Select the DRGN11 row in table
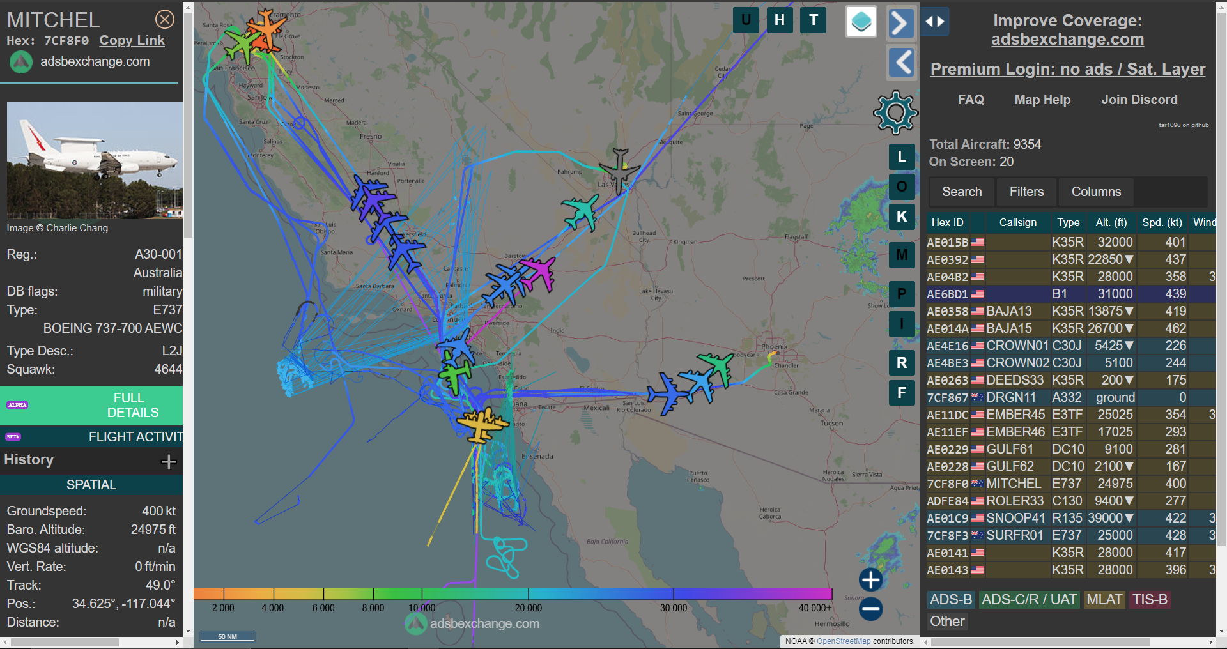Image resolution: width=1227 pixels, height=649 pixels. (x=1071, y=397)
